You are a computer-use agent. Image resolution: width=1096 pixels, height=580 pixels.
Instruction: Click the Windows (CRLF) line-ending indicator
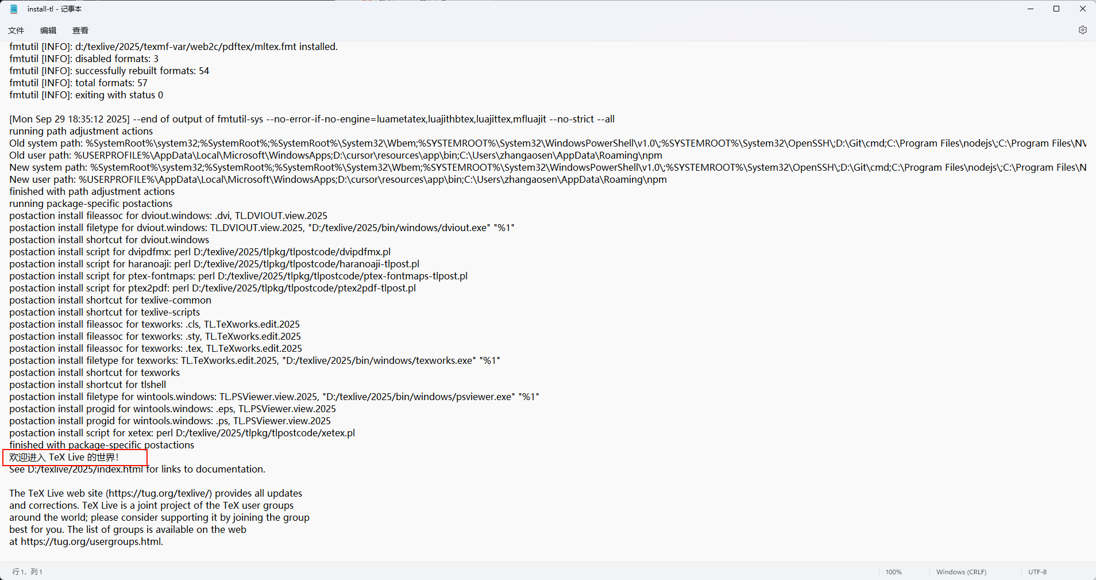tap(960, 571)
